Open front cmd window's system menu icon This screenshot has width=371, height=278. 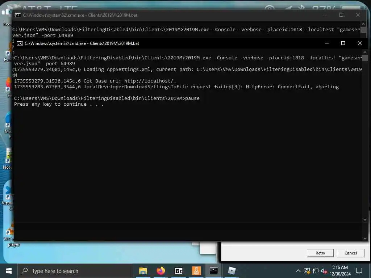pyautogui.click(x=20, y=43)
